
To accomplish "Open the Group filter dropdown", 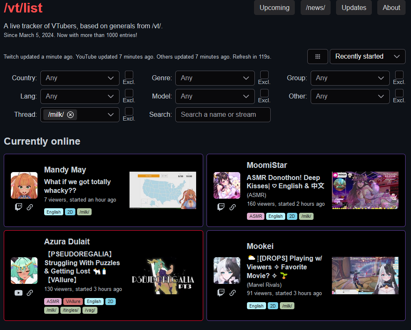I will [350, 78].
